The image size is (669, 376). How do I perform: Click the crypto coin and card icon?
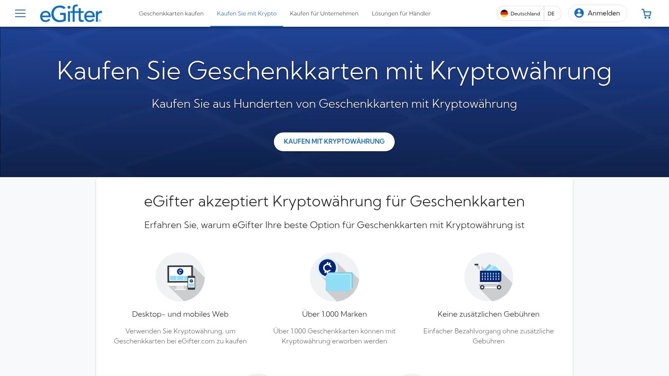click(x=334, y=277)
